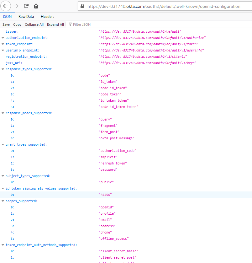Viewport: 252px width, 263px height.
Task: Click the browser back arrow button
Action: pyautogui.click(x=6, y=6)
